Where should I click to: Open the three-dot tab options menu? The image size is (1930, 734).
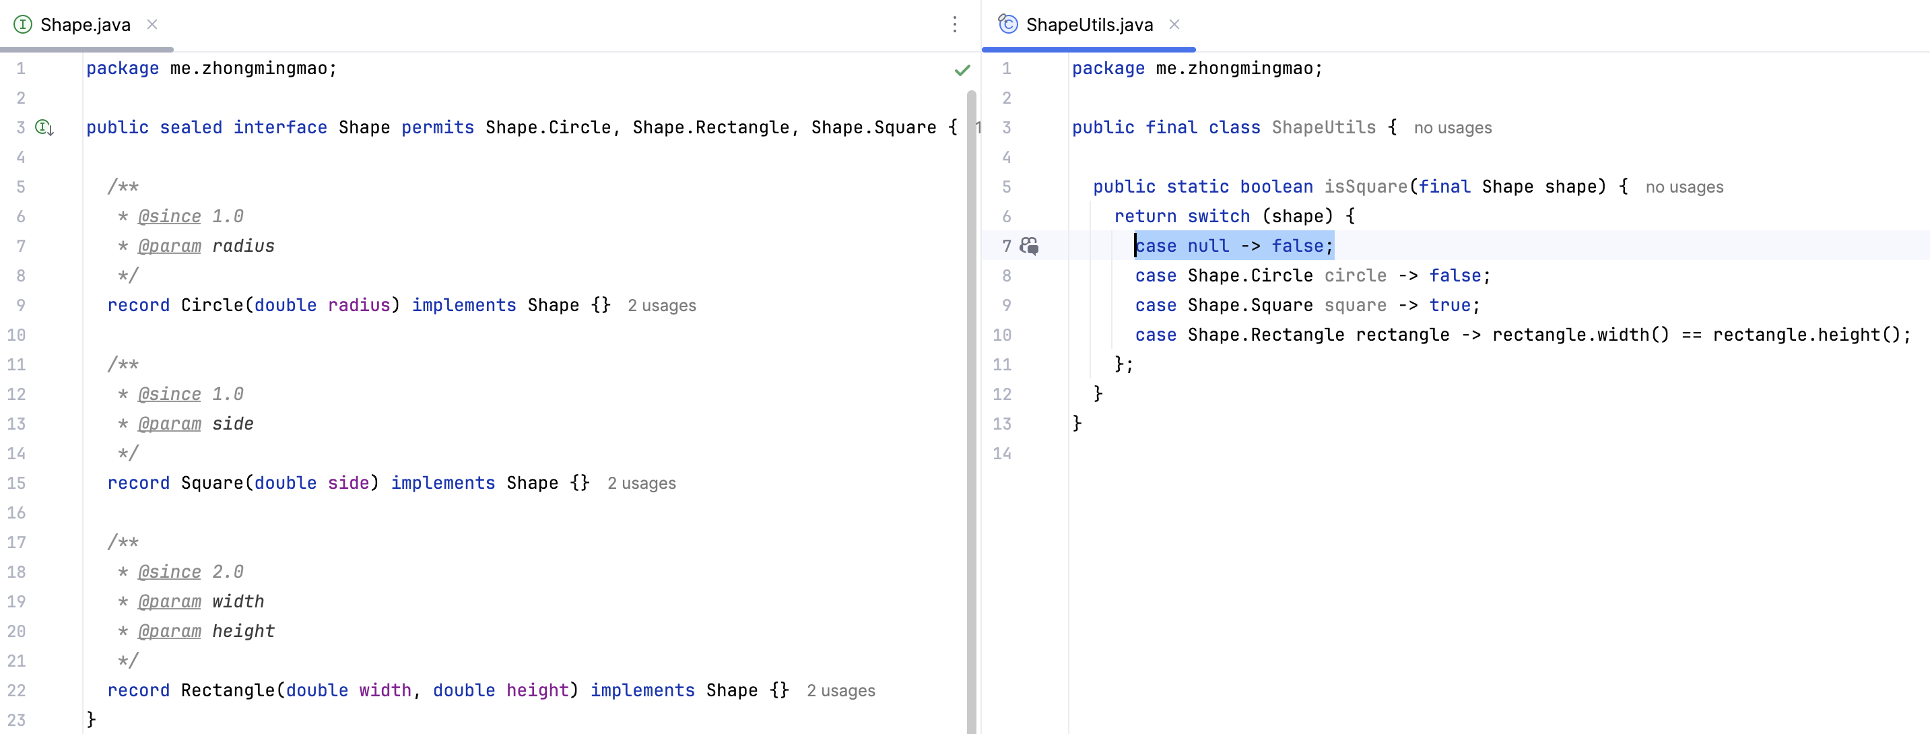pyautogui.click(x=954, y=25)
